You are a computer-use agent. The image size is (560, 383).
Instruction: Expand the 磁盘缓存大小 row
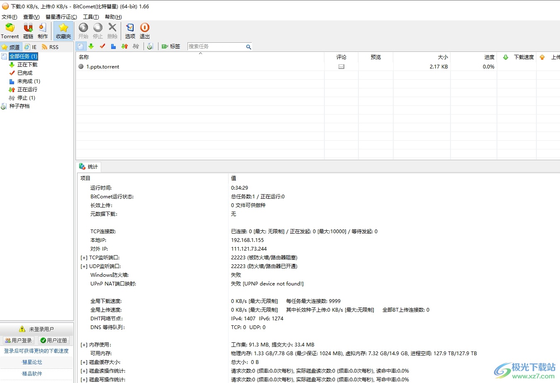click(x=84, y=362)
